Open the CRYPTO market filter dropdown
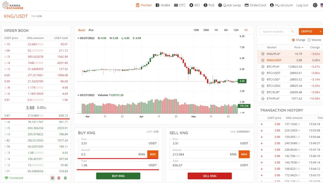323x183 pixels. point(311,31)
